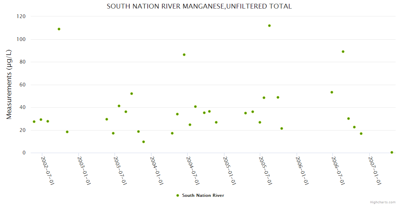399x205 pixels.
Task: Toggle the South Nation River series legend label
Action: tap(203, 195)
